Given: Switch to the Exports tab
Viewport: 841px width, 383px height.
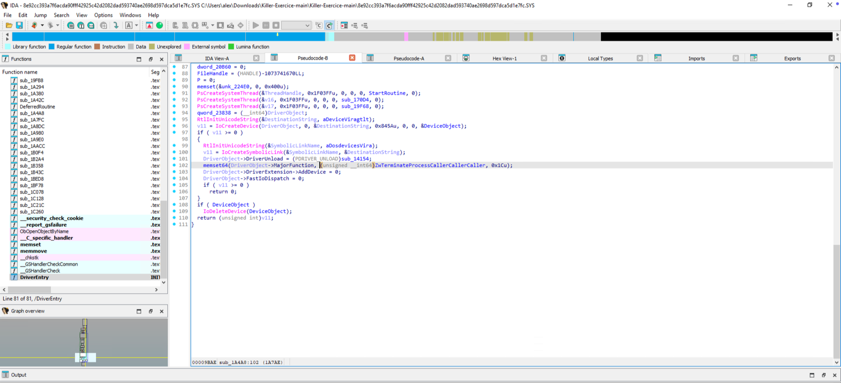Looking at the screenshot, I should click(x=792, y=58).
